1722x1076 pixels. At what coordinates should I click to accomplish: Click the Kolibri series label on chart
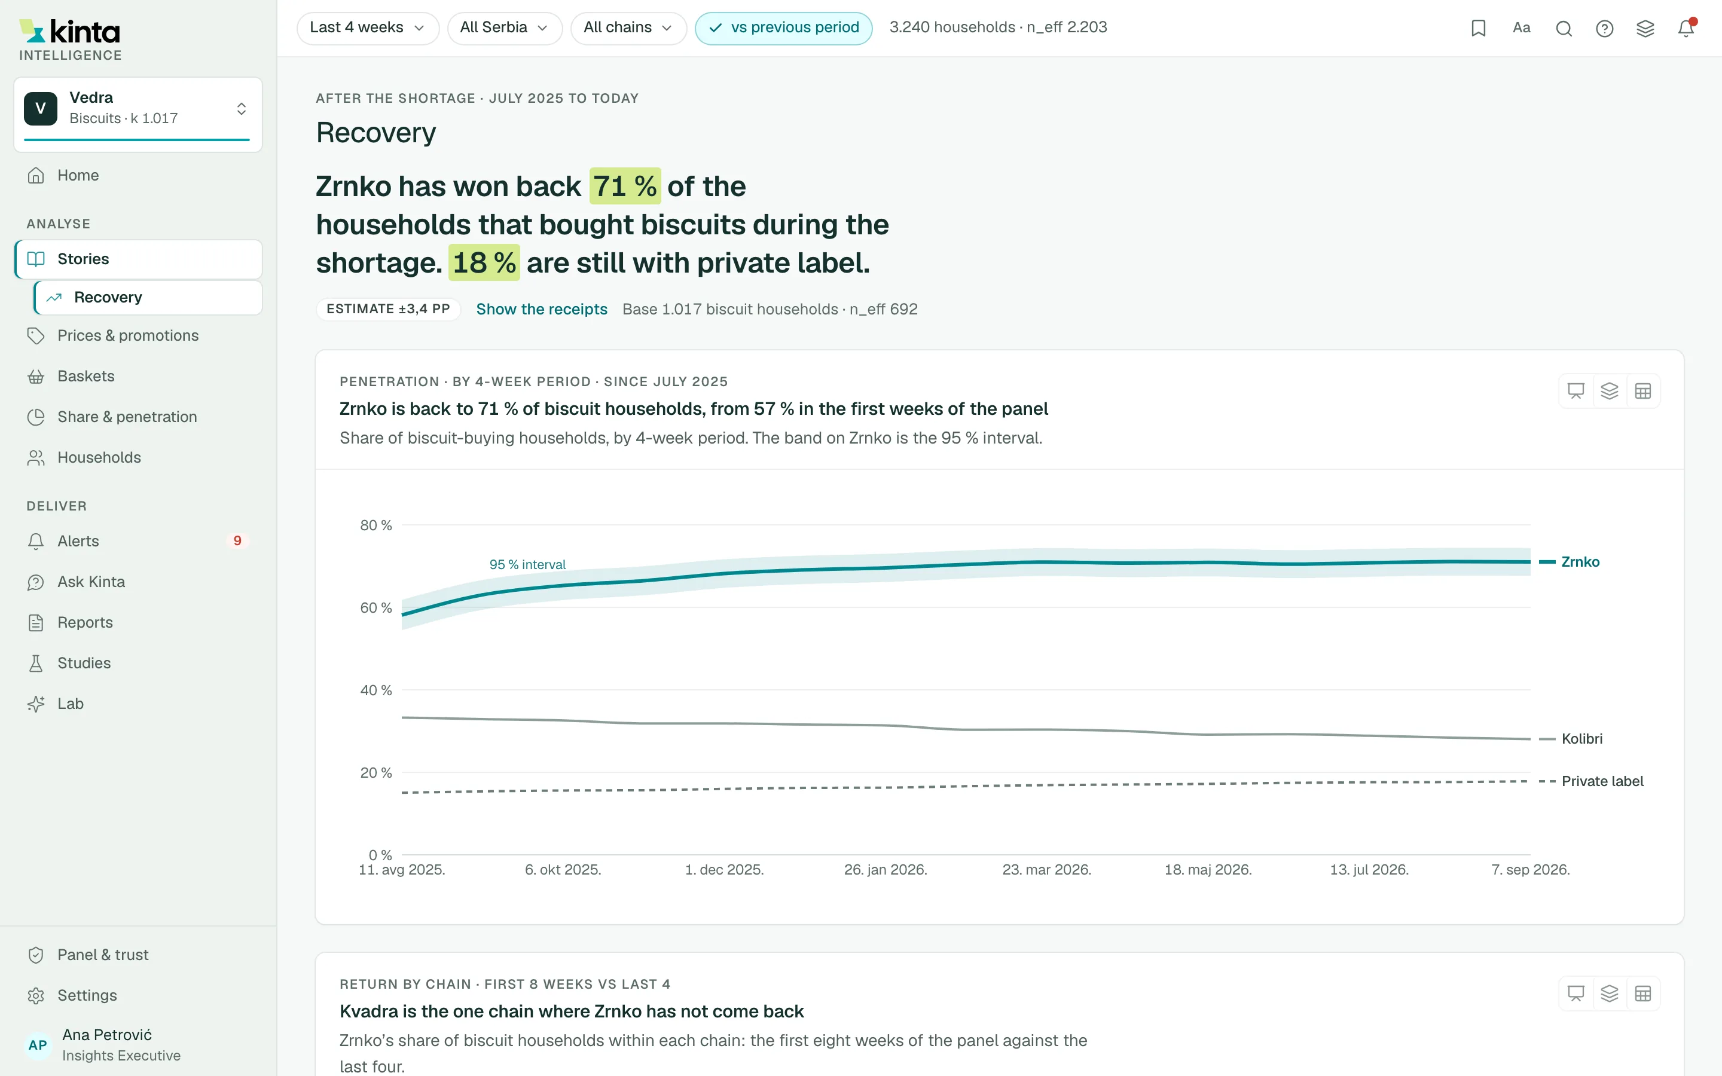pyautogui.click(x=1582, y=739)
